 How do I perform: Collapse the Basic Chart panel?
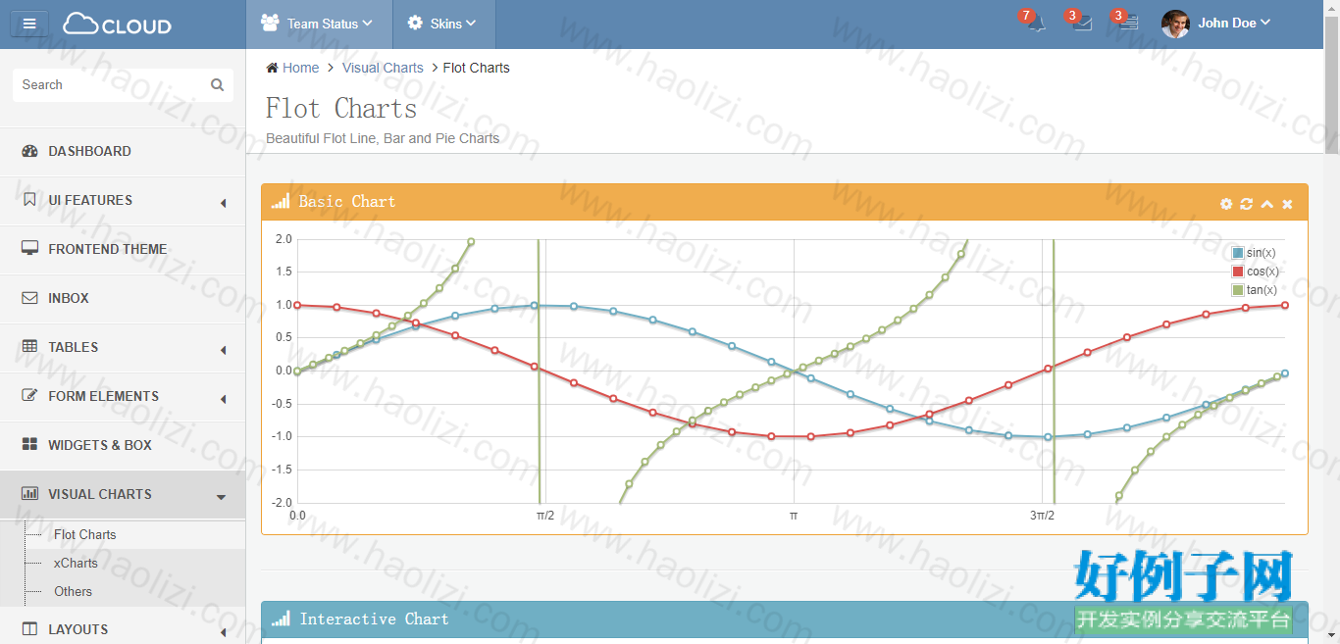(x=1267, y=204)
